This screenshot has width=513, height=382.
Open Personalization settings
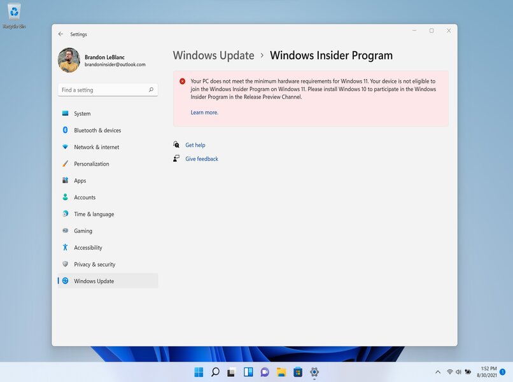click(92, 164)
